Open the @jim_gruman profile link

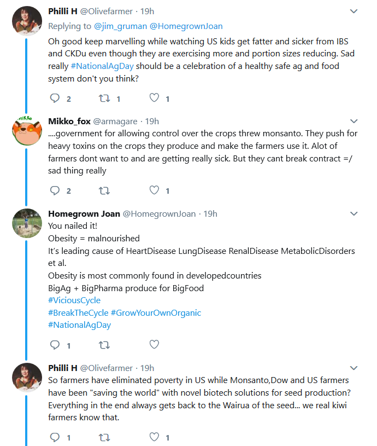coord(120,26)
